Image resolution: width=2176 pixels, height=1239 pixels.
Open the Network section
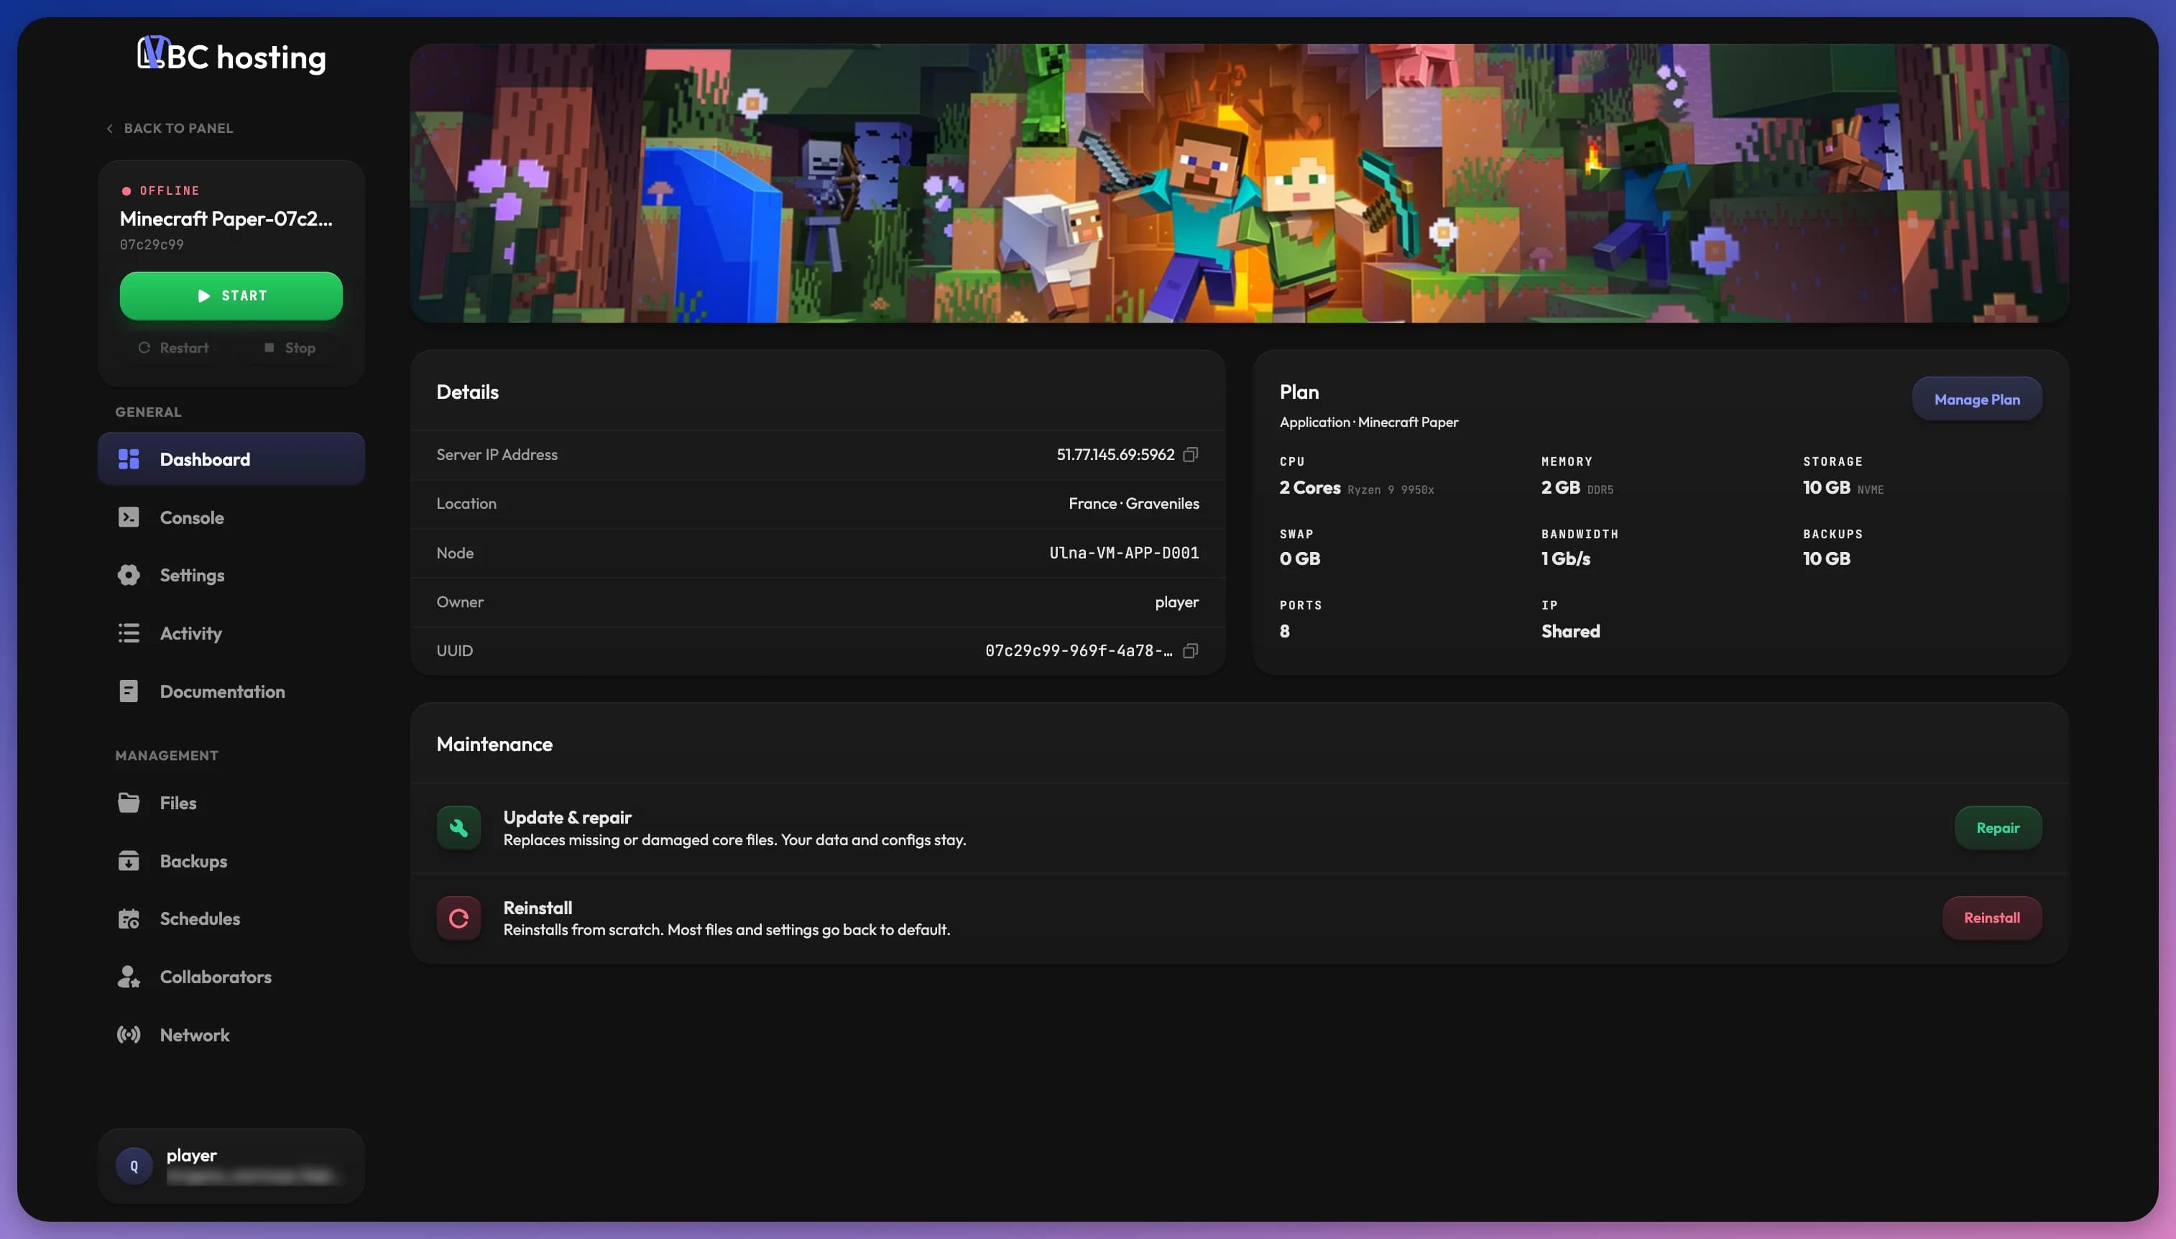coord(231,1035)
